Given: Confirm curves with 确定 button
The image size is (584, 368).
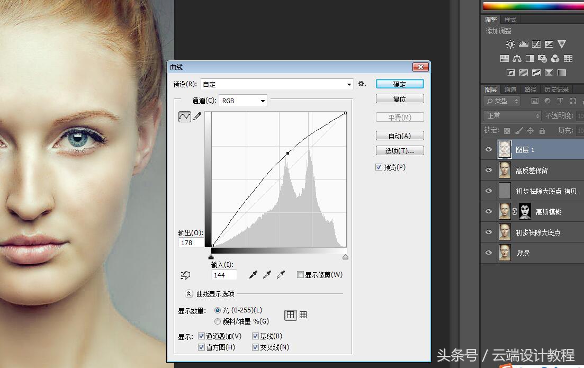Looking at the screenshot, I should coord(400,84).
